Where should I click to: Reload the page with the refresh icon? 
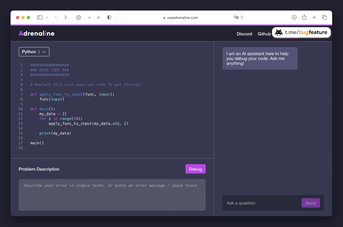[x=242, y=17]
